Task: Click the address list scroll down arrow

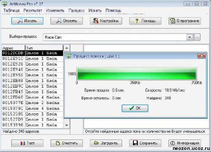Action: coord(67,125)
